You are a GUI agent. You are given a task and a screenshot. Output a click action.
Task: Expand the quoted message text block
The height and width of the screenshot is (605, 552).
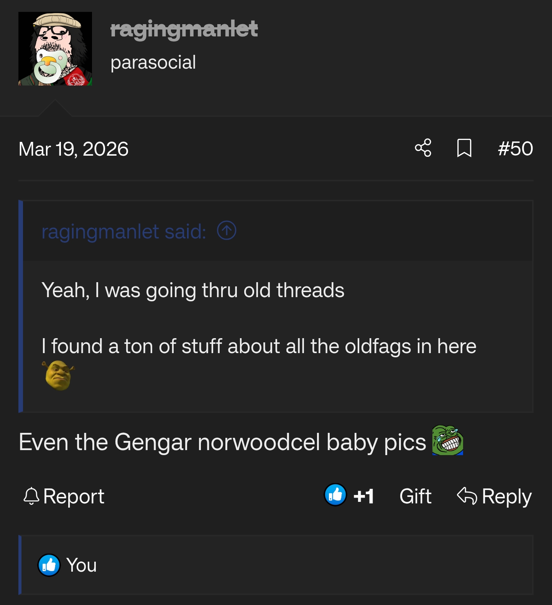pos(278,336)
